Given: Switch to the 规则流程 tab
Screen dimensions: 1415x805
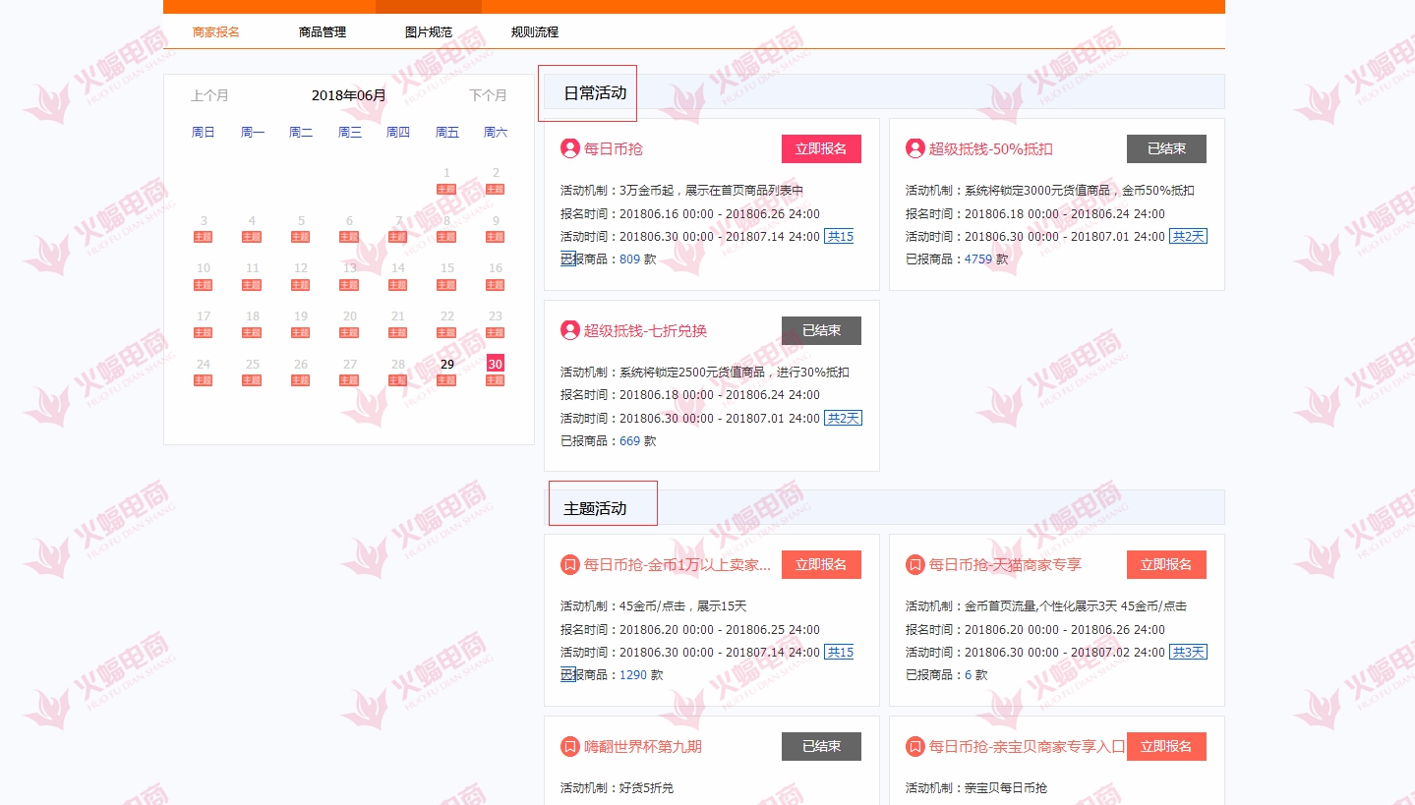Looking at the screenshot, I should tap(534, 31).
